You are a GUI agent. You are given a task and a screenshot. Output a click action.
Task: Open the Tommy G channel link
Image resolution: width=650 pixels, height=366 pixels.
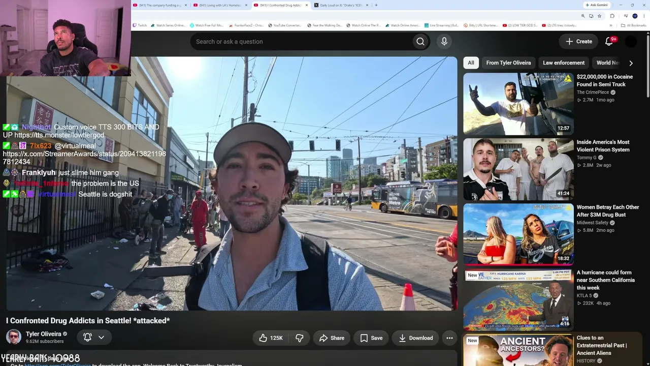[x=587, y=158]
